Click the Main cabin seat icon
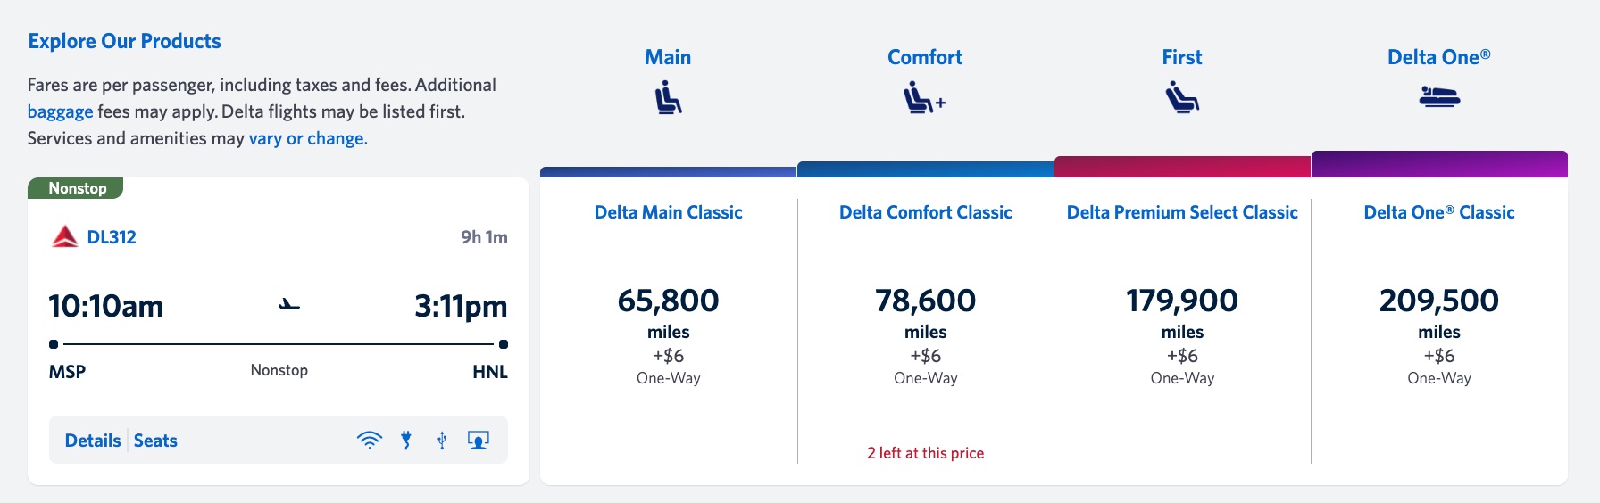Image resolution: width=1600 pixels, height=503 pixels. pos(668,97)
